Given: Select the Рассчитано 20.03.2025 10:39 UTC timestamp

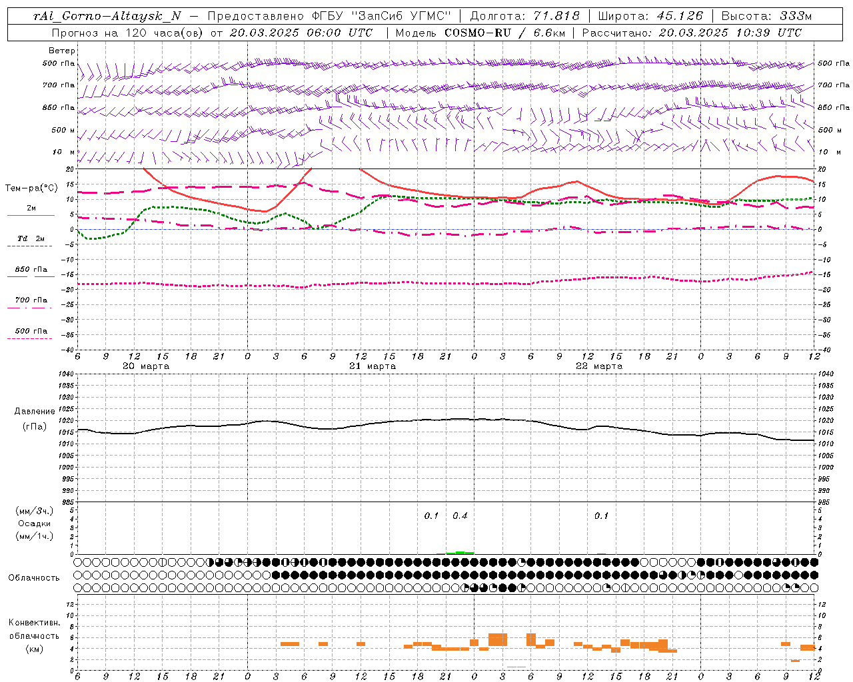Looking at the screenshot, I should [692, 33].
